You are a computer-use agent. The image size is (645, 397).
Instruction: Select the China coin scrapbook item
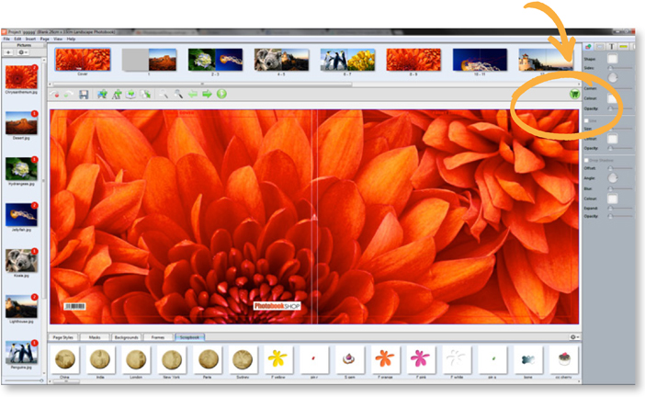tap(65, 358)
